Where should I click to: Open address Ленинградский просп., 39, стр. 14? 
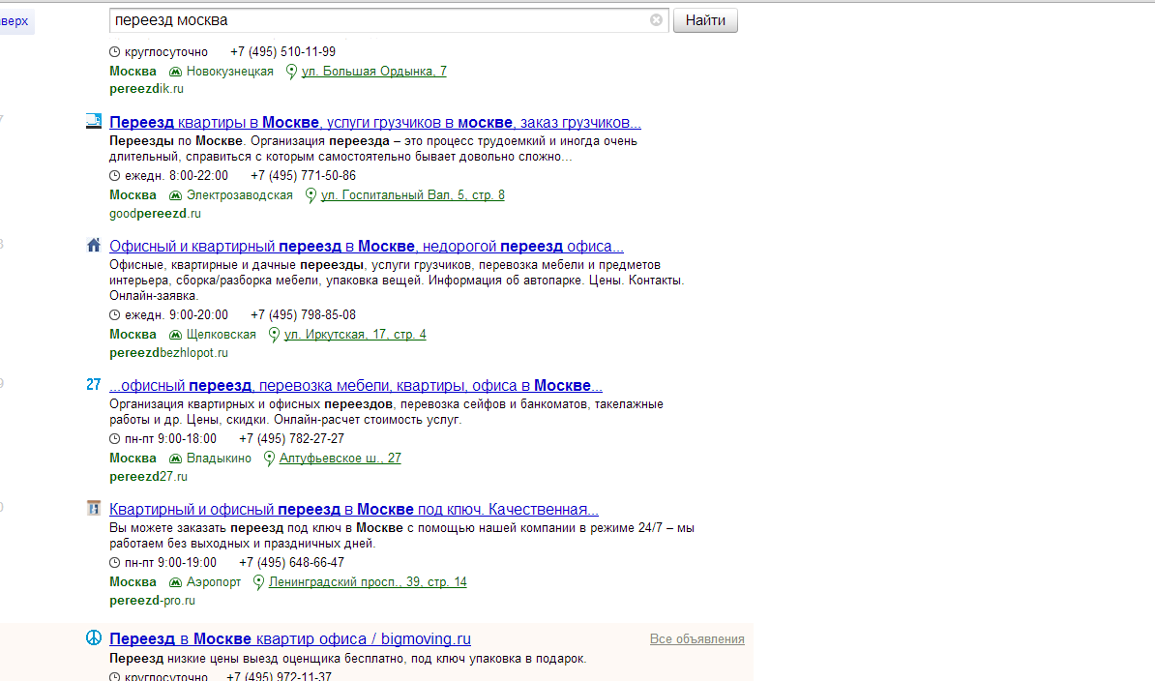(x=368, y=581)
